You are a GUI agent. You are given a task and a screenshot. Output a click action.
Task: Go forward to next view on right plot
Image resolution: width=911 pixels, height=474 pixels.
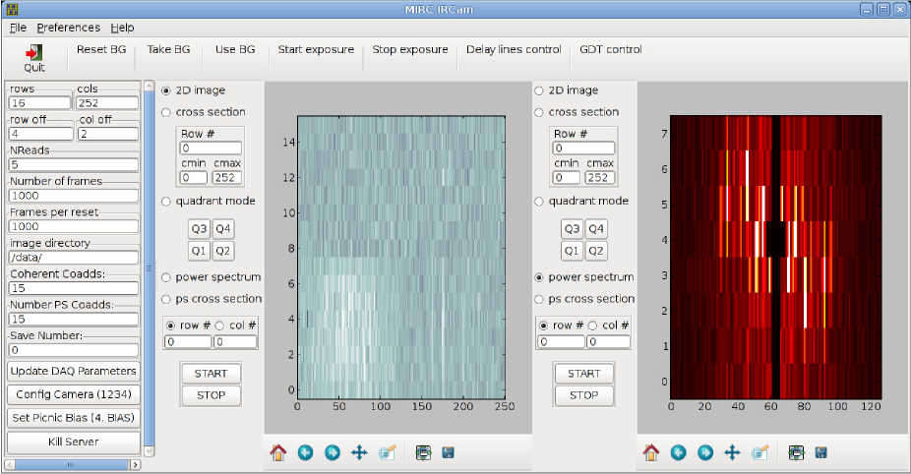[x=705, y=452]
